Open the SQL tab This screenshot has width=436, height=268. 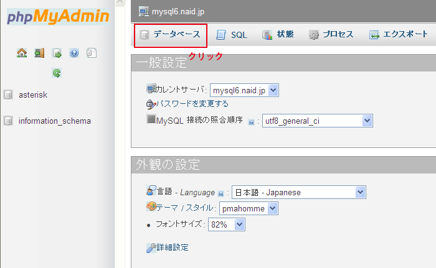point(232,35)
